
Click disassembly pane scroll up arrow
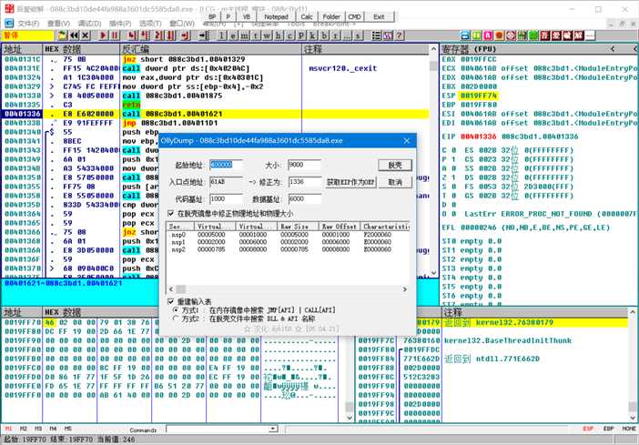tap(433, 49)
